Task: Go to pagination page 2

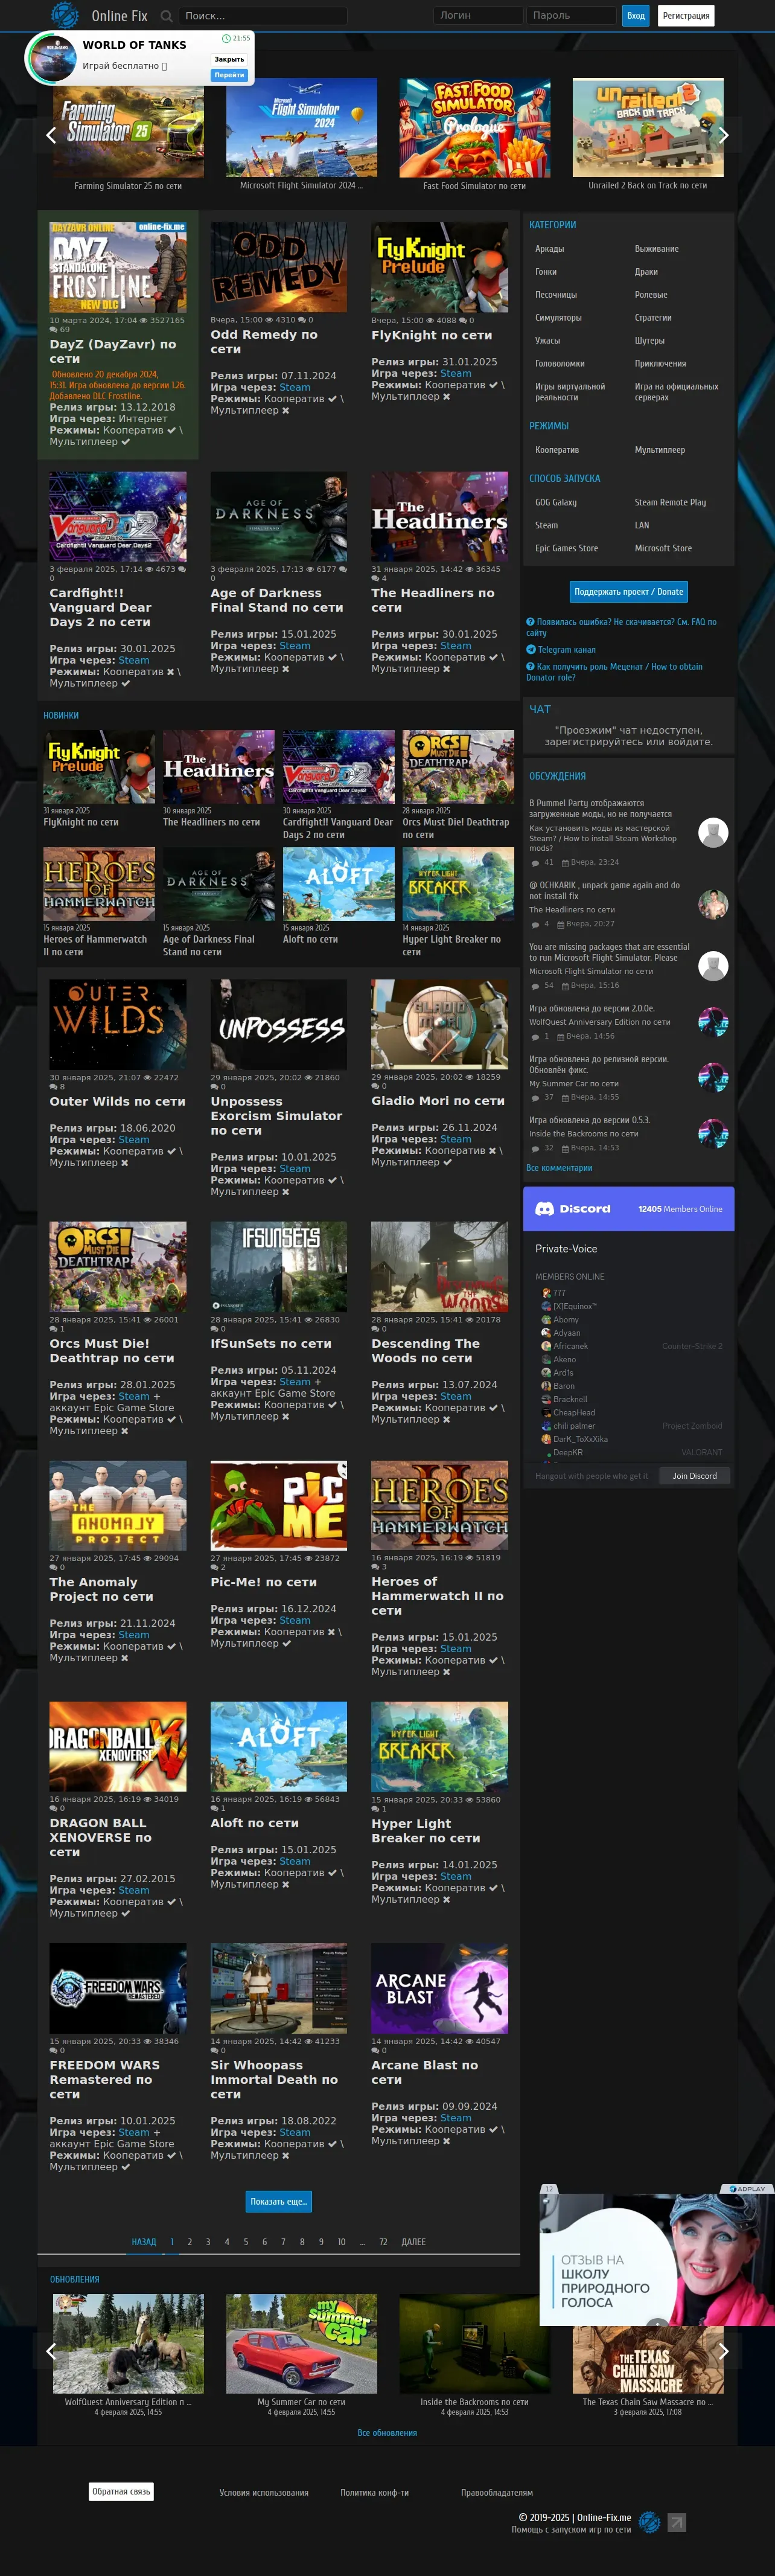Action: [x=190, y=2242]
